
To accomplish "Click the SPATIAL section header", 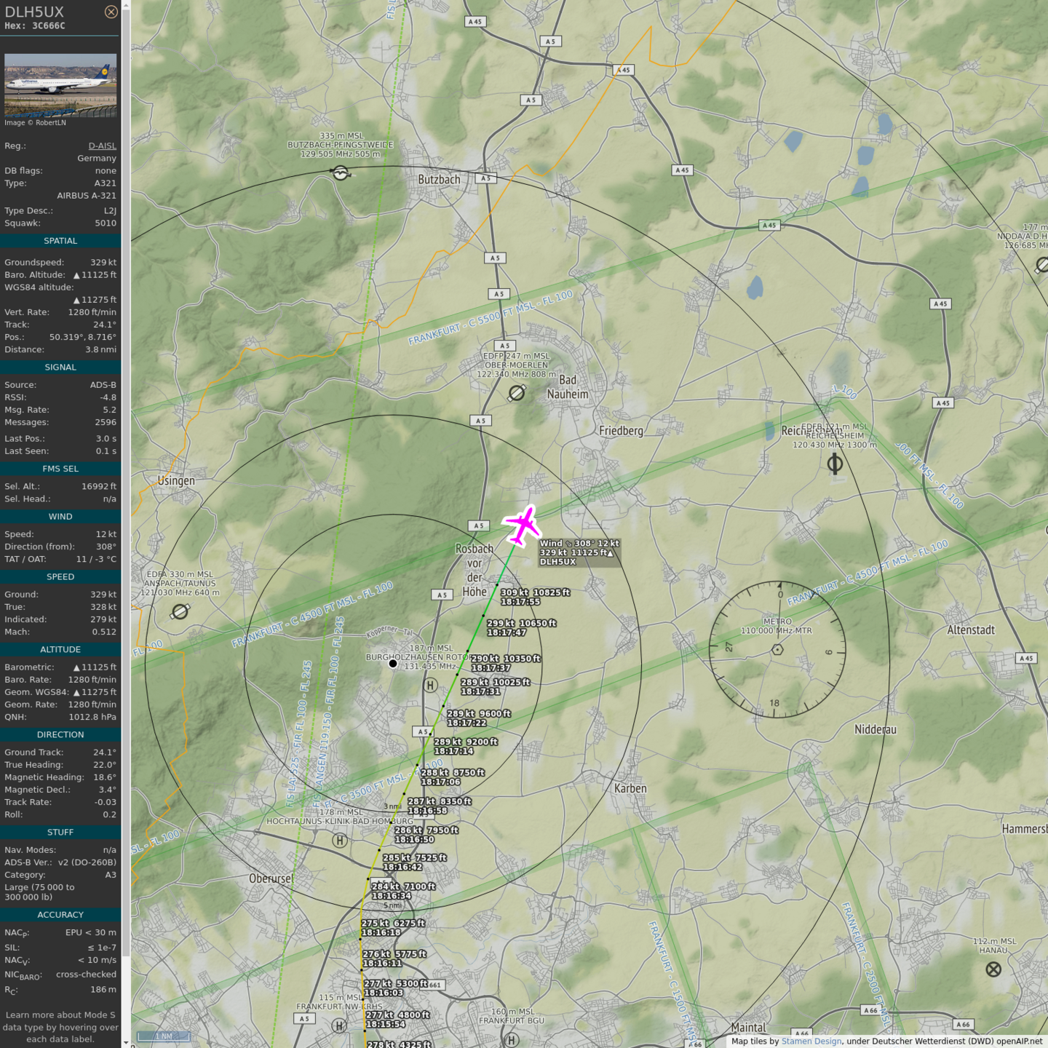I will point(60,241).
